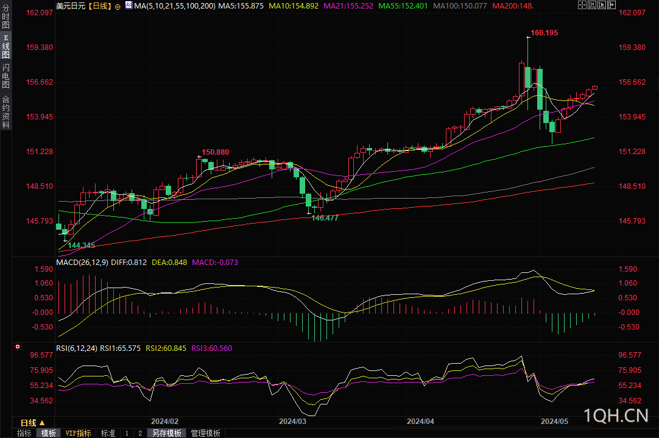Open 【日线】 period label in title
This screenshot has height=438, width=659.
[100, 6]
